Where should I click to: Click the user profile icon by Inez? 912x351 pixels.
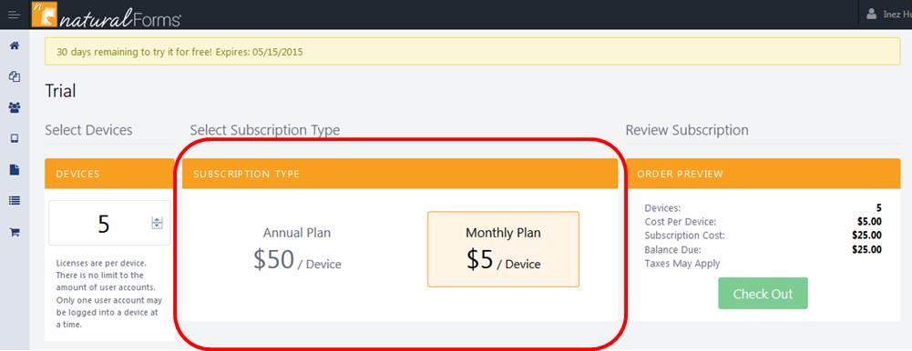click(871, 14)
